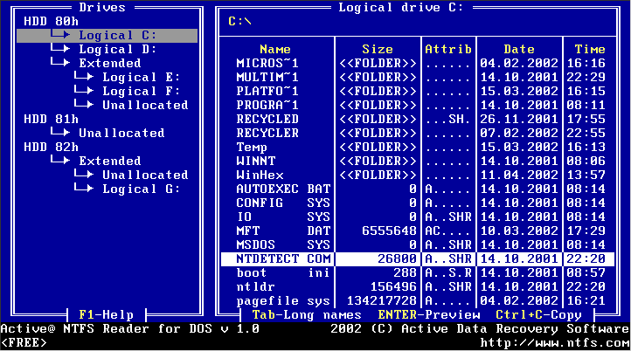Select Logical E: drive

pyautogui.click(x=142, y=77)
